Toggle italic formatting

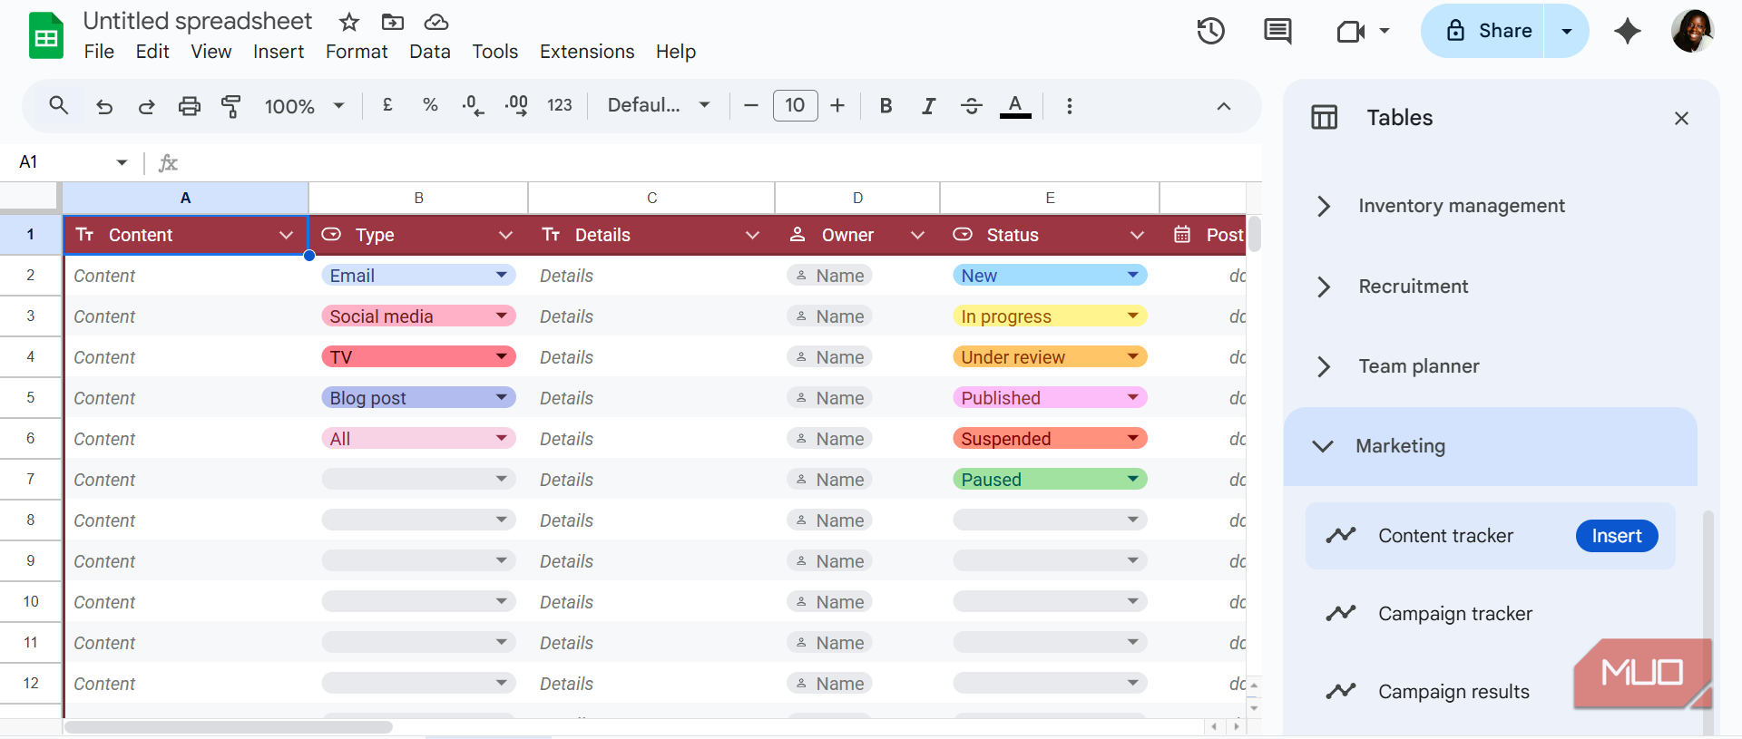928,106
